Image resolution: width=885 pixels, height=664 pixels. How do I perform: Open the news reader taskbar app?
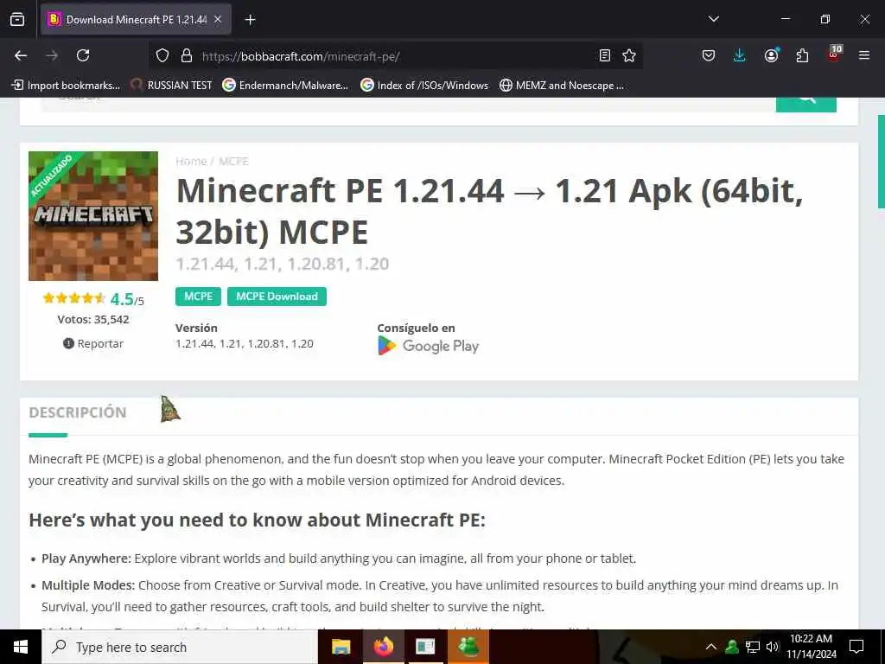(425, 647)
